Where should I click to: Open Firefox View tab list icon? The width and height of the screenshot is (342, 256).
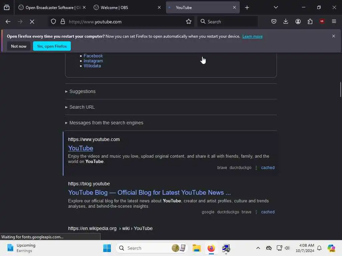[7, 7]
